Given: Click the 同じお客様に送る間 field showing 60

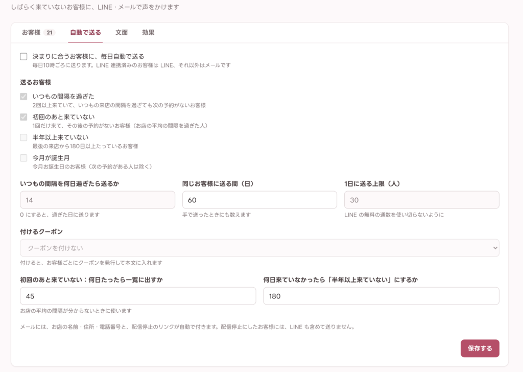Looking at the screenshot, I should tap(259, 200).
